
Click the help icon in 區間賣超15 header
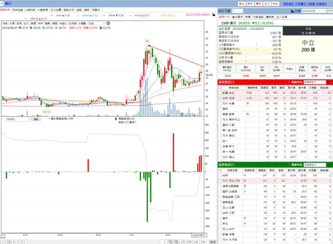(x=289, y=165)
